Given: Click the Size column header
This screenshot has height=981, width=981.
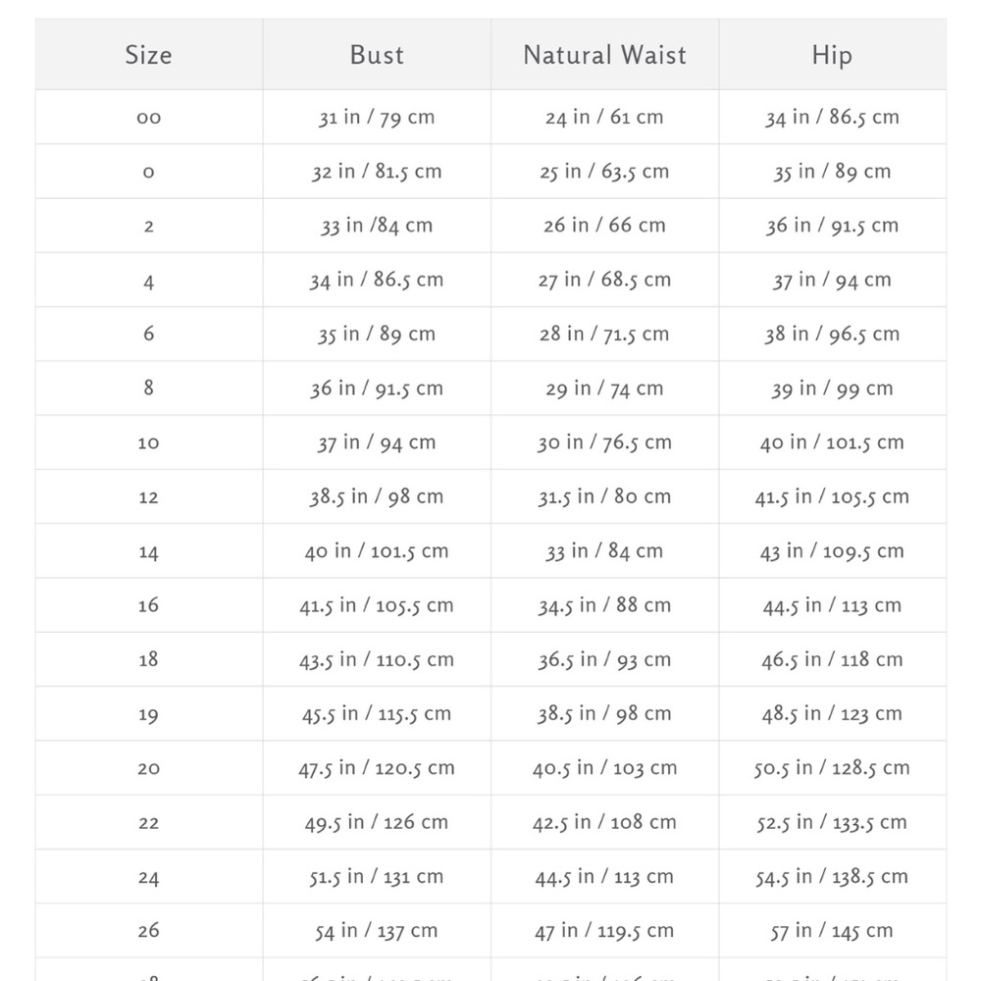Looking at the screenshot, I should (x=149, y=55).
